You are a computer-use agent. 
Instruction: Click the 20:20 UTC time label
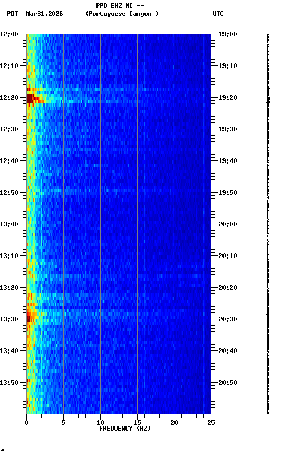228,288
